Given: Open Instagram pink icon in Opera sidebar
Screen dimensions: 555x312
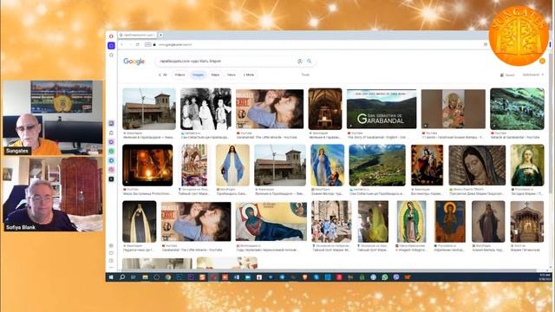Looking at the screenshot, I should (x=111, y=170).
